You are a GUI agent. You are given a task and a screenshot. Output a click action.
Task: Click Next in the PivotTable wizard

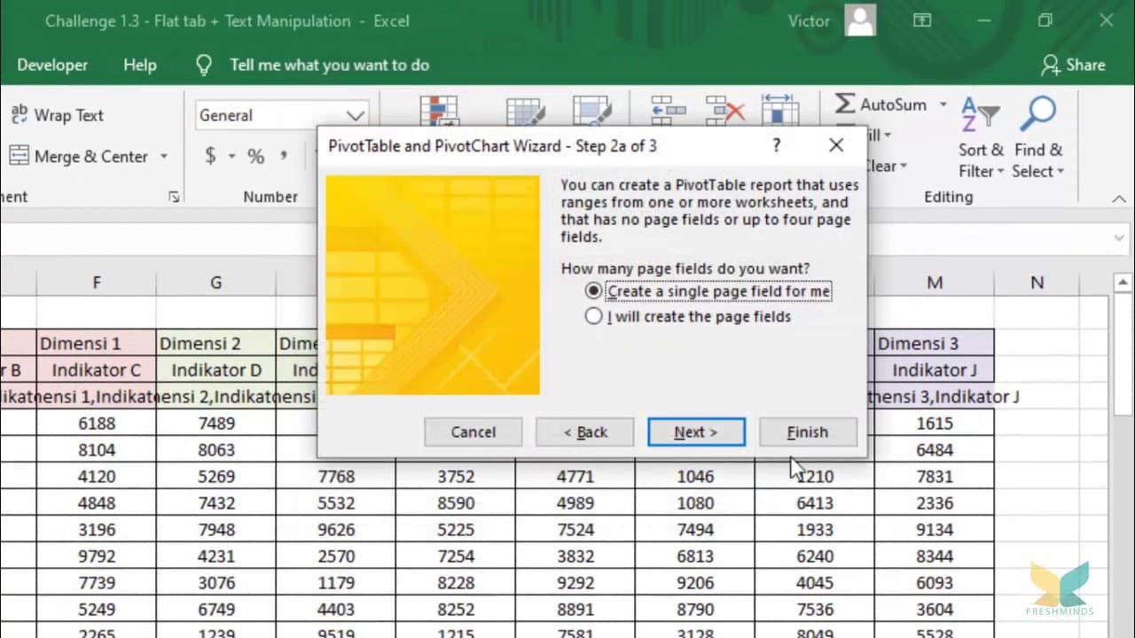pyautogui.click(x=696, y=432)
